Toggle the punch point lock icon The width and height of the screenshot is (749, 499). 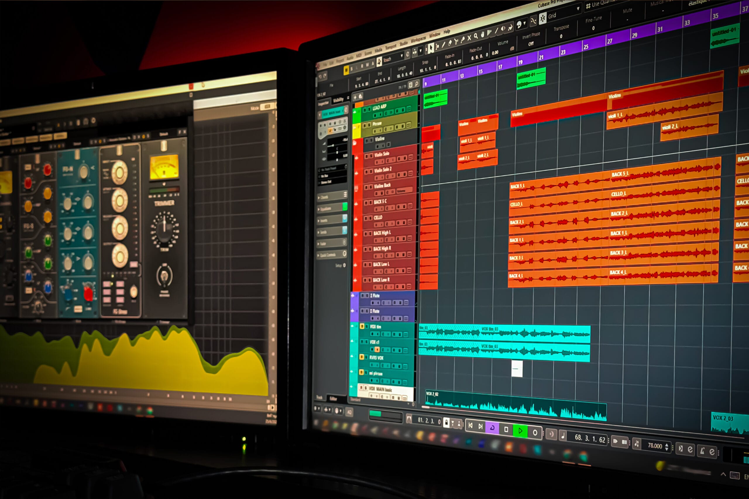point(446,423)
